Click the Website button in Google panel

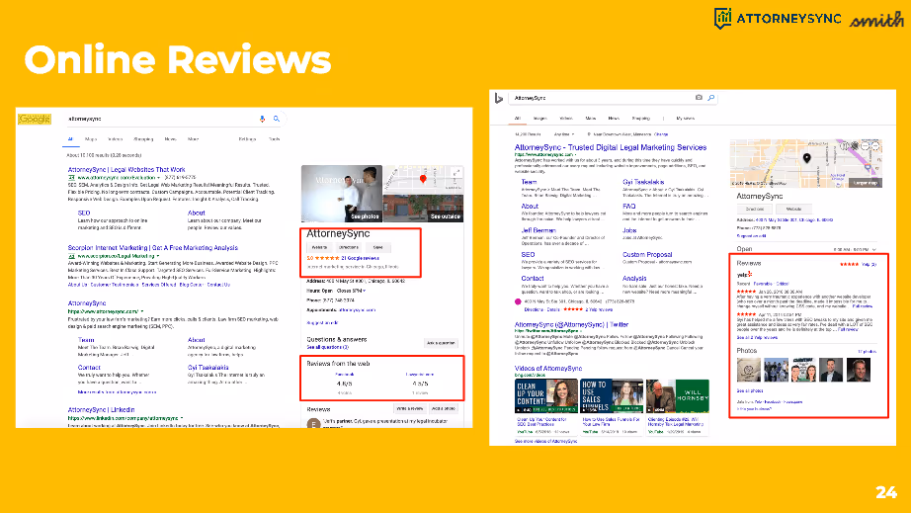(319, 247)
